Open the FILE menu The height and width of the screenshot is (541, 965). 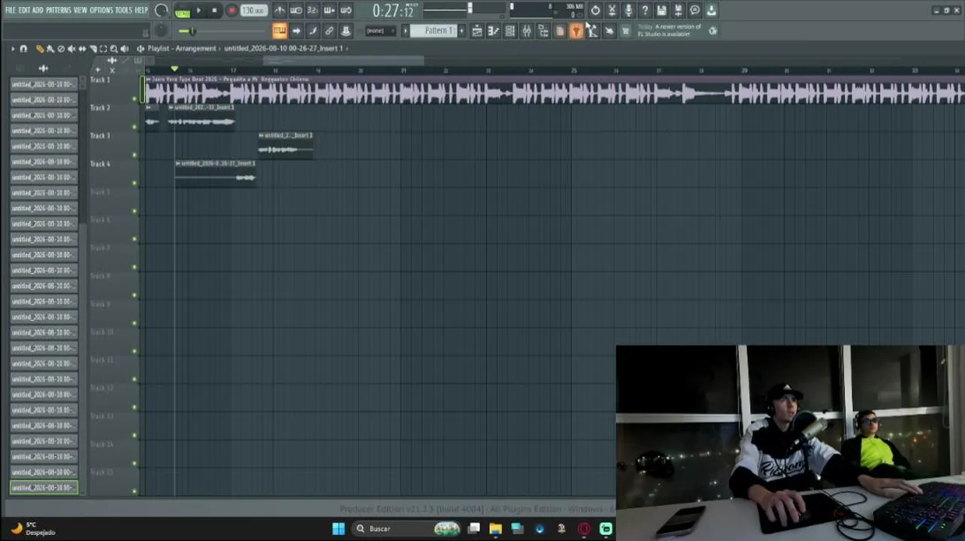click(x=11, y=10)
